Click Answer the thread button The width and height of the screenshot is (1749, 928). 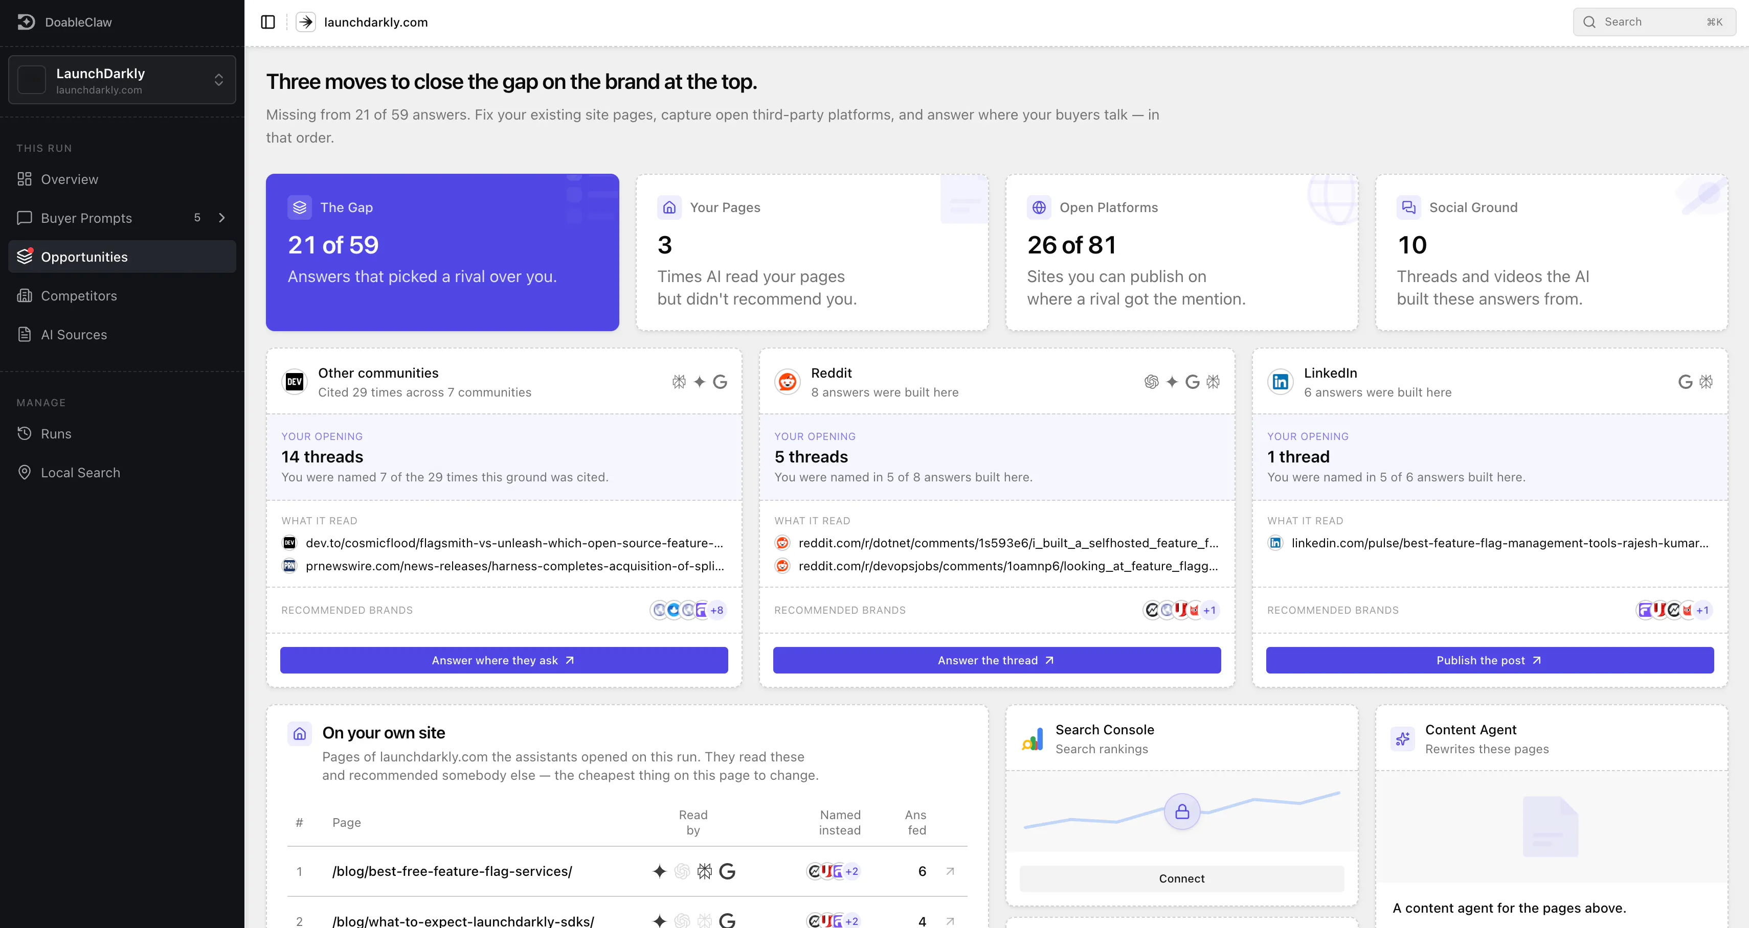pyautogui.click(x=997, y=660)
